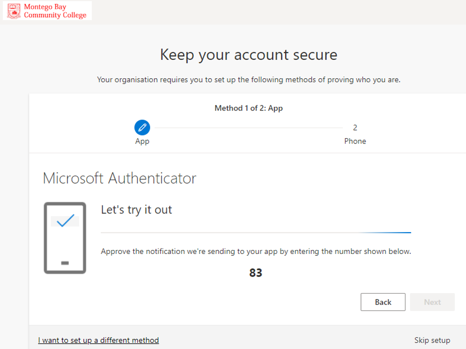Viewport: 466px width, 349px height.
Task: Click the Microsoft Authenticator heading
Action: (x=119, y=178)
